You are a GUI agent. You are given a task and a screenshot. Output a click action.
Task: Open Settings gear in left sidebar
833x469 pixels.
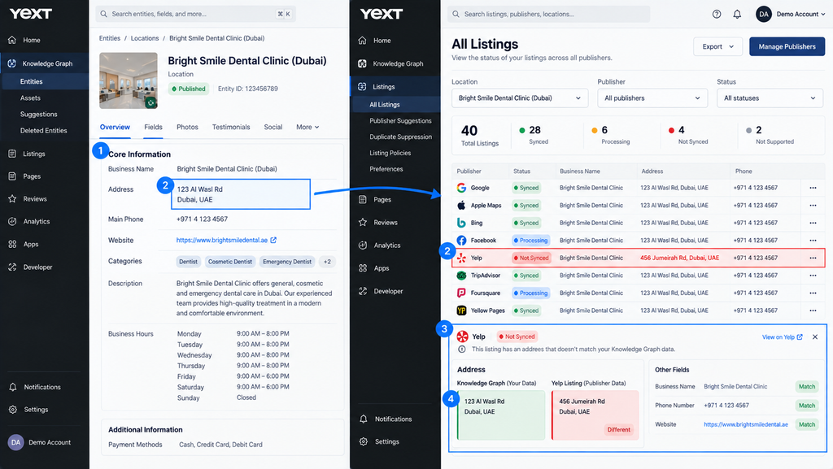(13, 410)
